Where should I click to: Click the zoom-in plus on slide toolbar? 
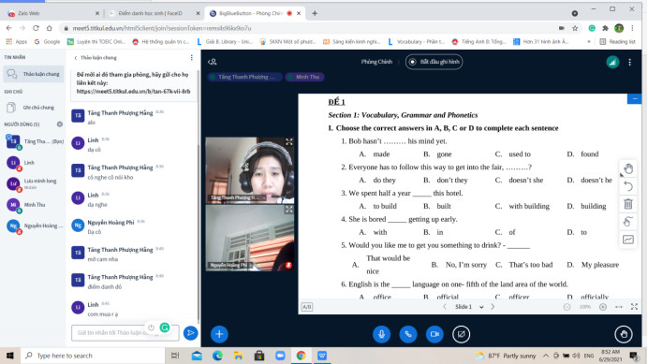[602, 307]
